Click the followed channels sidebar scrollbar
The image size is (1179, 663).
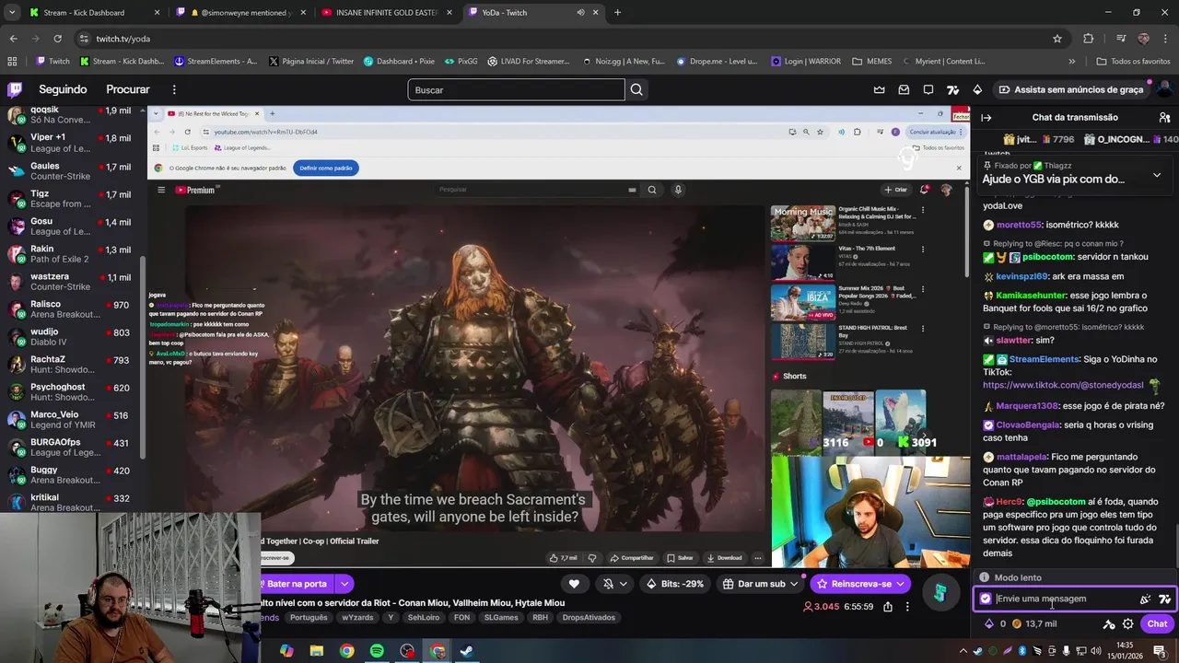[142, 359]
